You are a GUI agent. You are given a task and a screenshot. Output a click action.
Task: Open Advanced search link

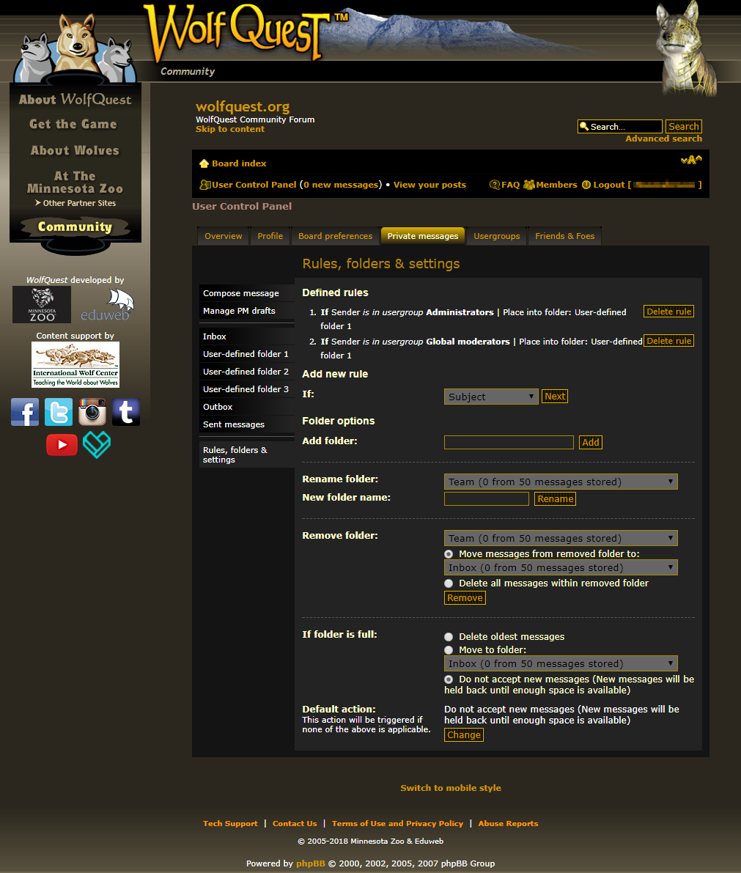point(663,139)
